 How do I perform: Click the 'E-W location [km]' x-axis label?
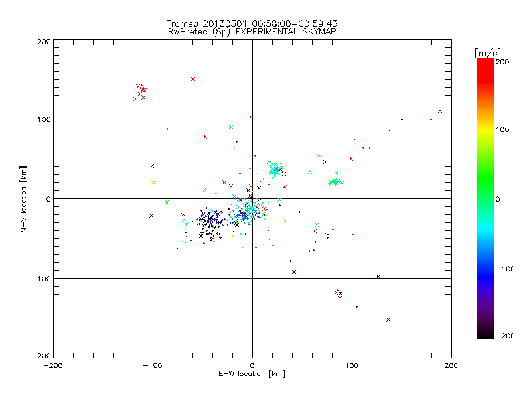[x=252, y=374]
